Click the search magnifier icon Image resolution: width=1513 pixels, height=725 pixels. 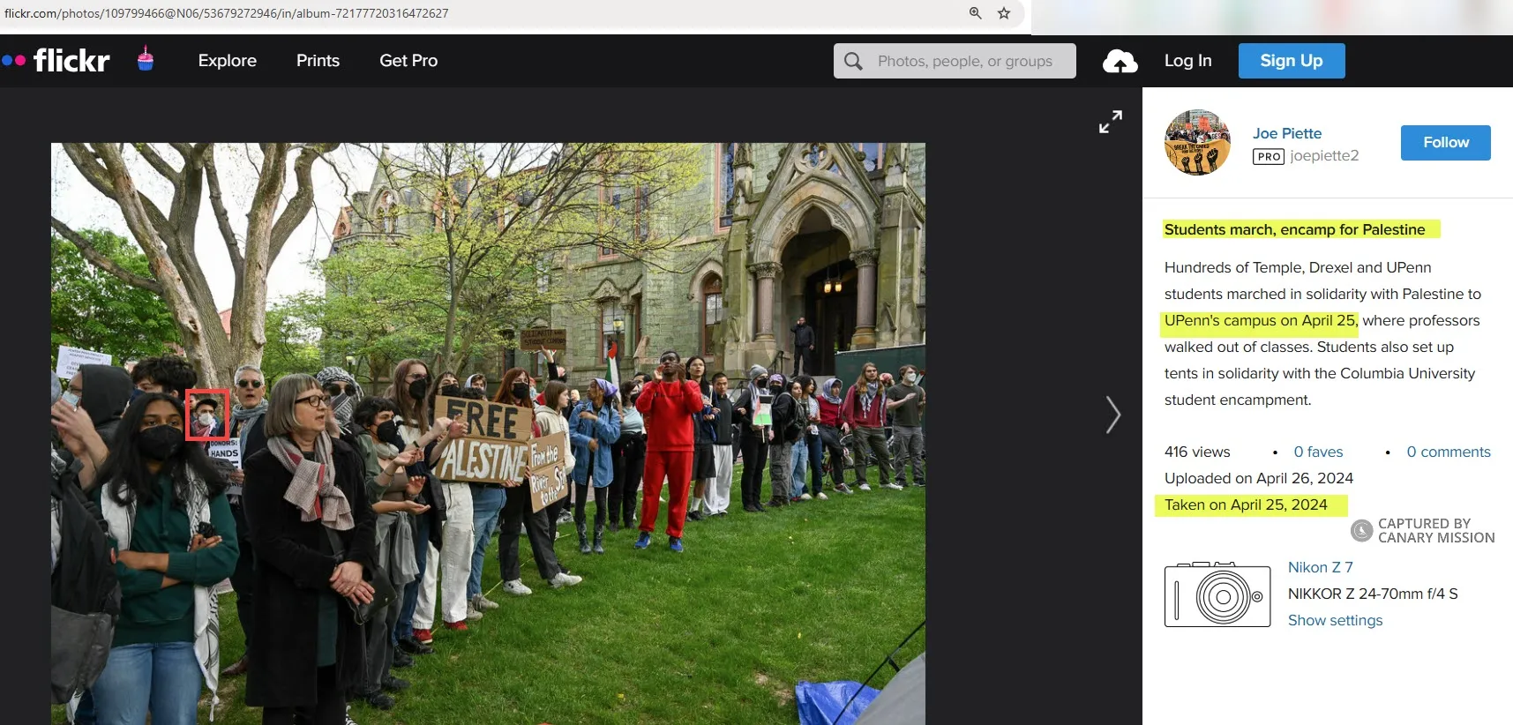(853, 61)
